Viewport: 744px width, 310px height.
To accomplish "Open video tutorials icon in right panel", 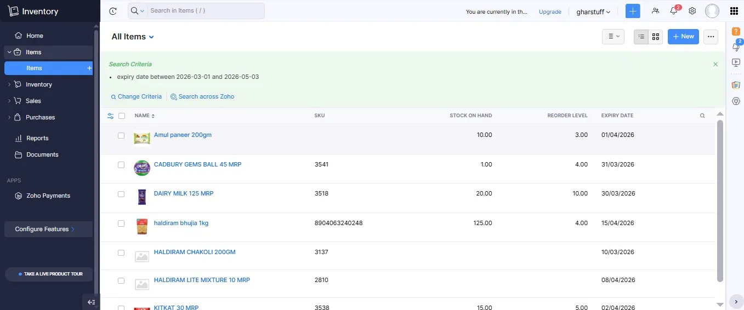I will (x=736, y=62).
